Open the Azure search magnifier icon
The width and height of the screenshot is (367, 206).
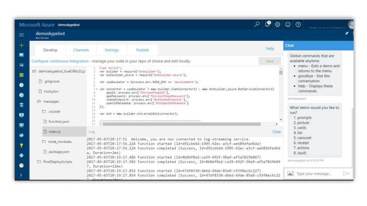[x=257, y=24]
